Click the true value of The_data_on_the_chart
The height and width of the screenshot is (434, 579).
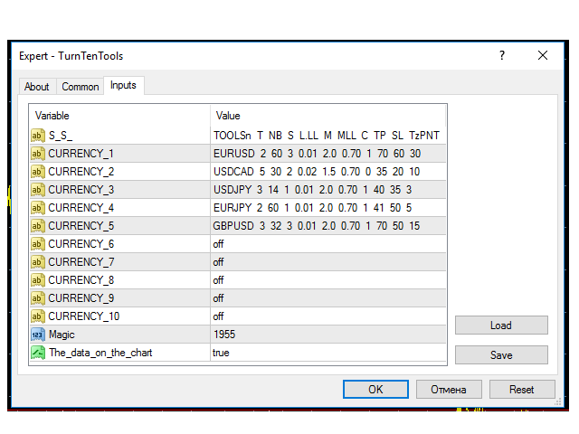pyautogui.click(x=221, y=353)
